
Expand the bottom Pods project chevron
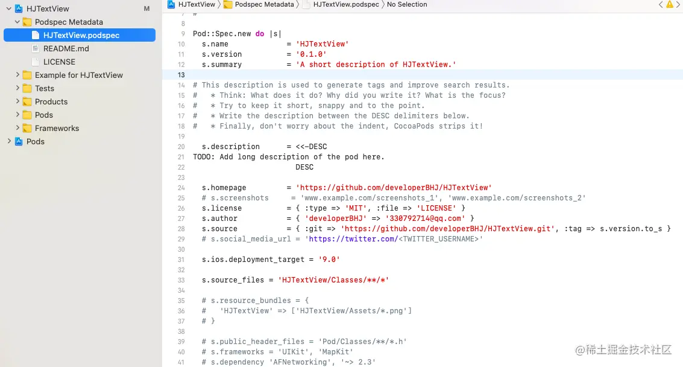pyautogui.click(x=8, y=141)
